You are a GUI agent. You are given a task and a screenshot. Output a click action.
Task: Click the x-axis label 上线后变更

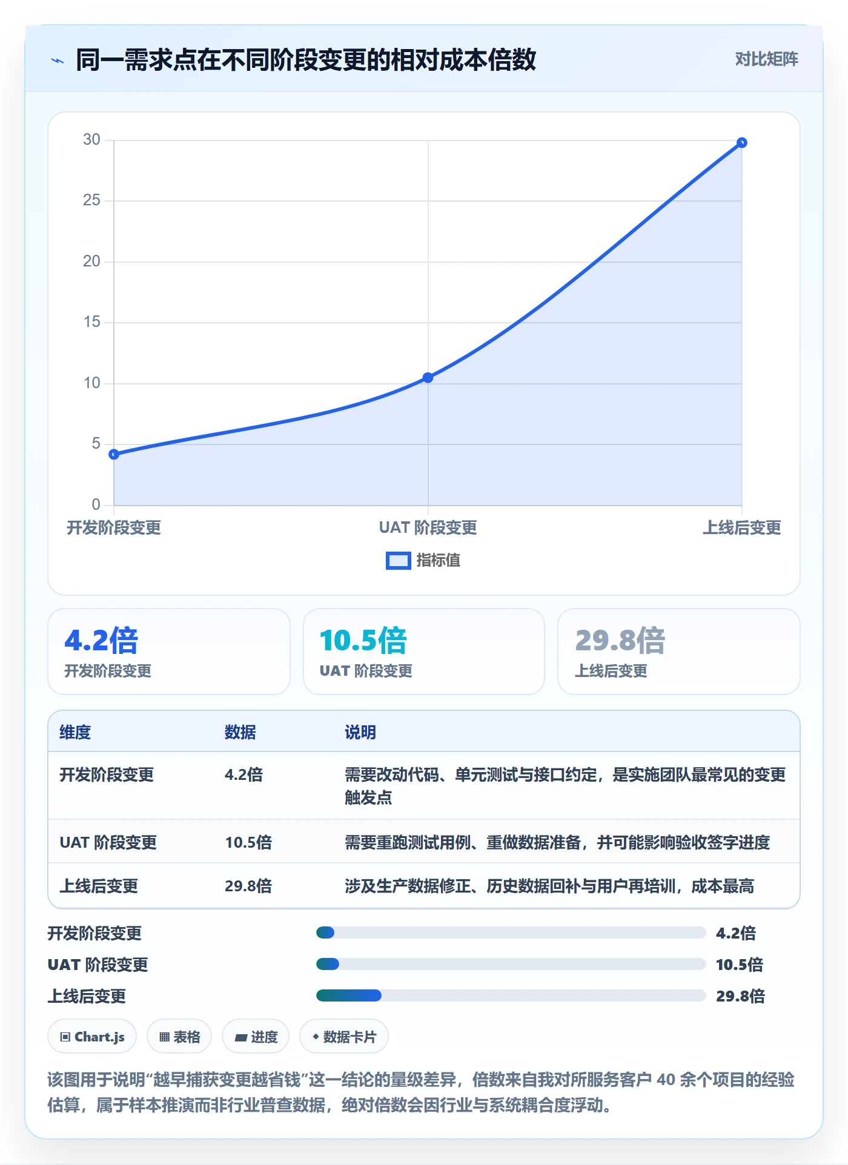tap(741, 527)
